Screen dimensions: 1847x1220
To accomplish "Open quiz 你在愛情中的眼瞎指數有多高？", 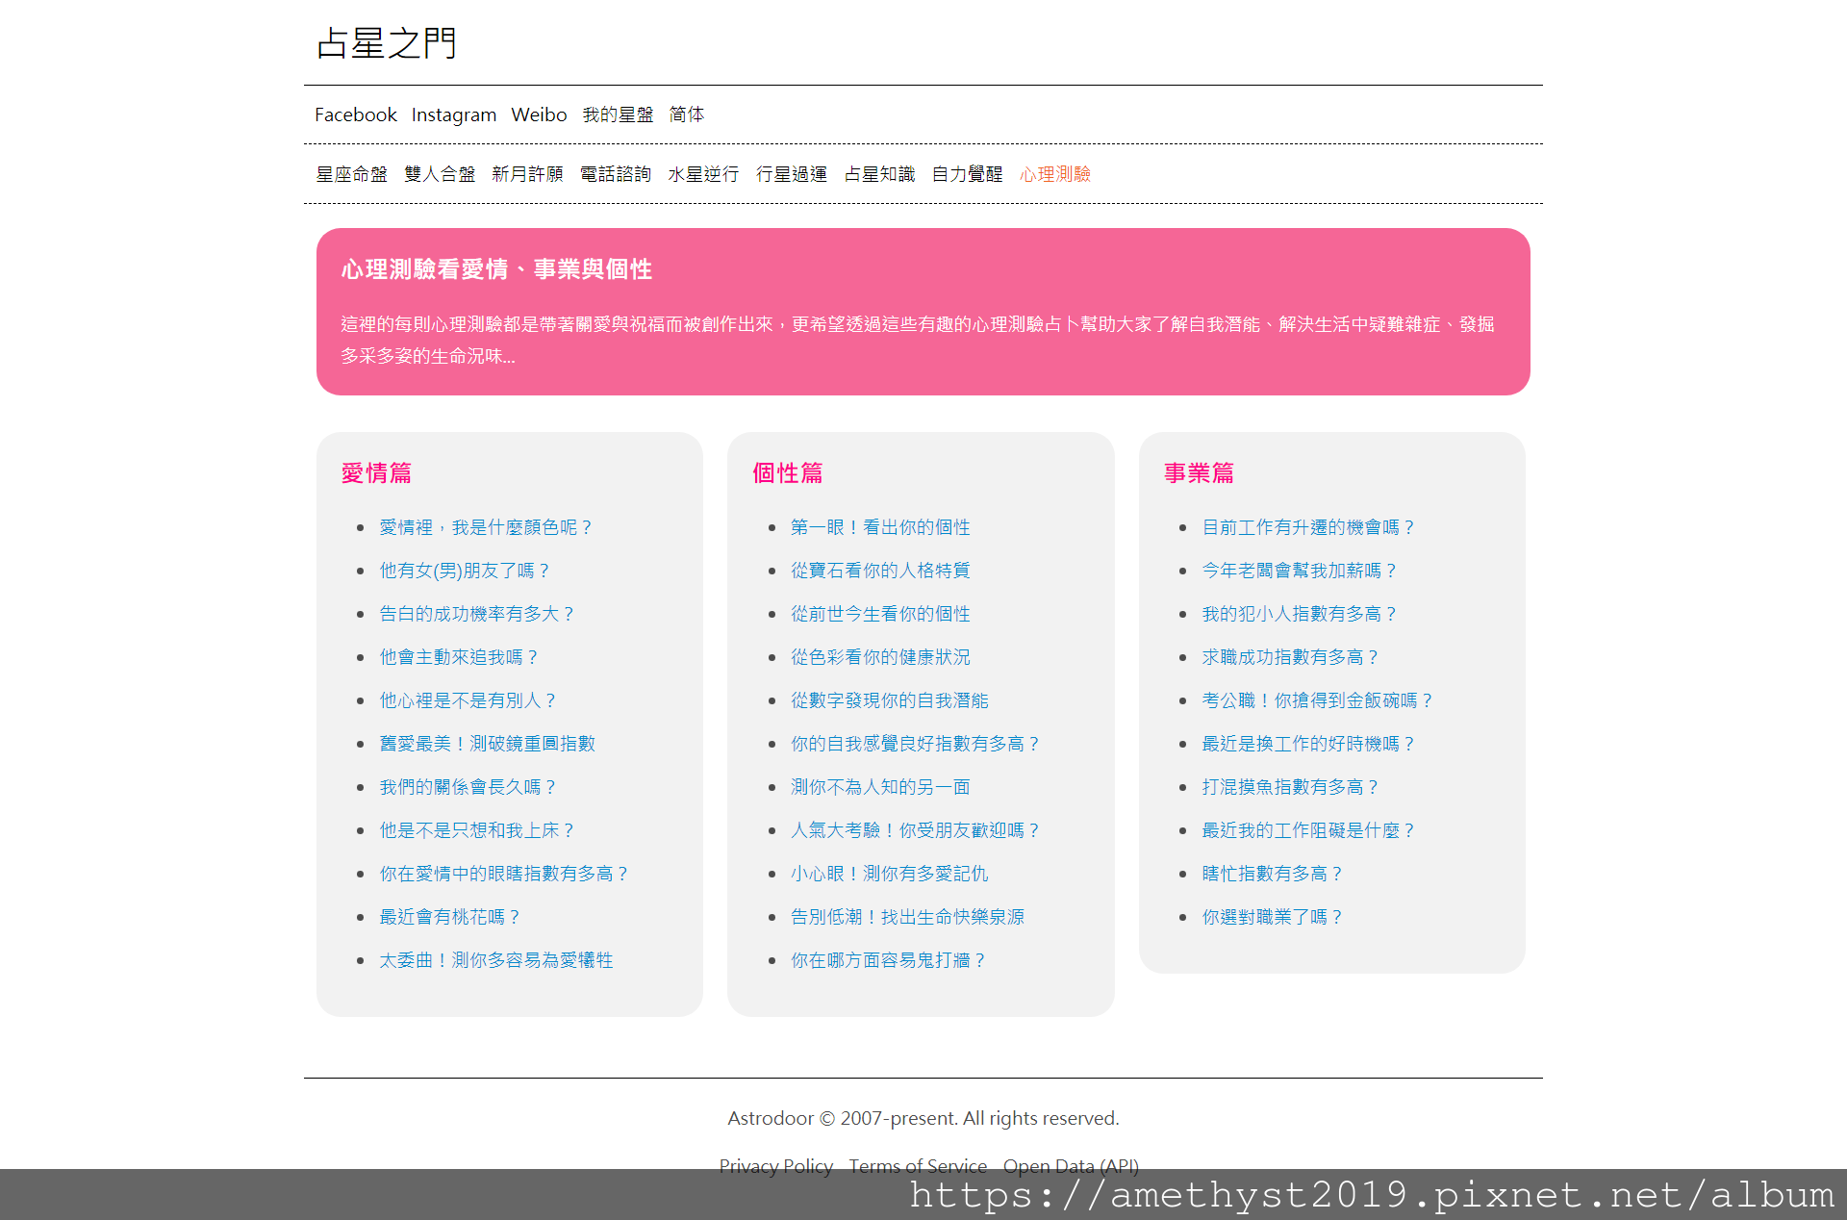I will coord(505,874).
